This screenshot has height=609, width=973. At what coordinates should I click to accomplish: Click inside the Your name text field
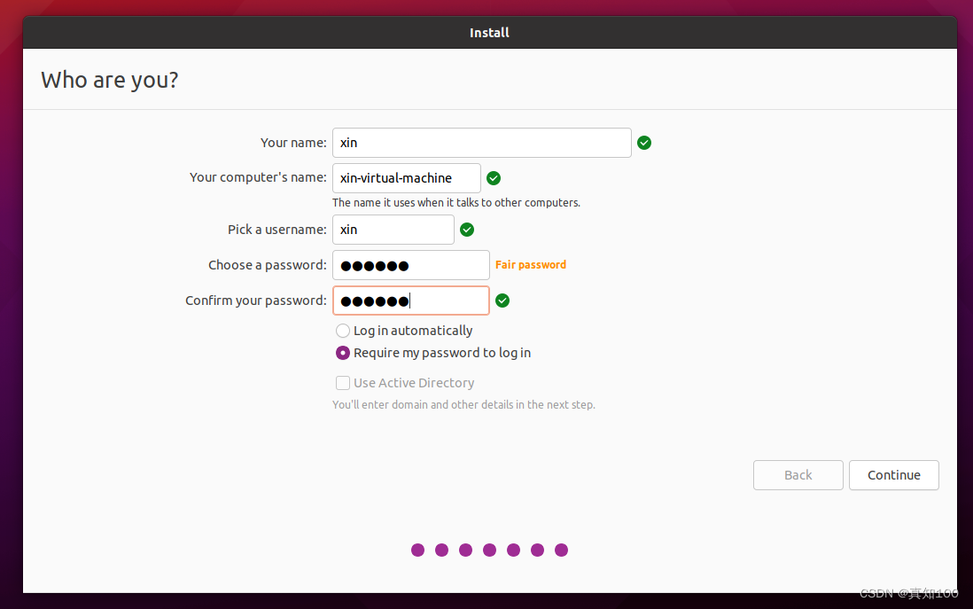tap(481, 143)
